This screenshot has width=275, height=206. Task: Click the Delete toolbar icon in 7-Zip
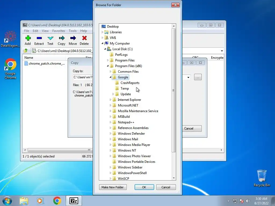84,38
